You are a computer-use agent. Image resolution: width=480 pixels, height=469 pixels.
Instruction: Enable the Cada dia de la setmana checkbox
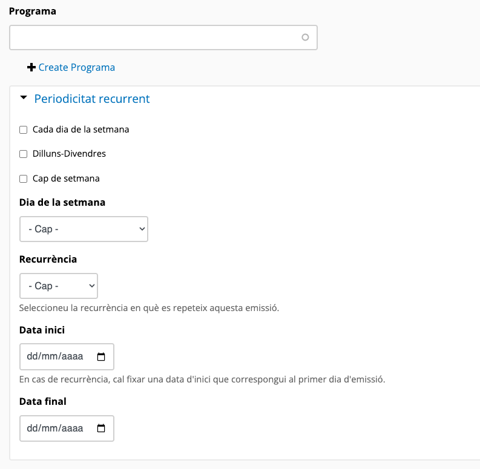(24, 130)
